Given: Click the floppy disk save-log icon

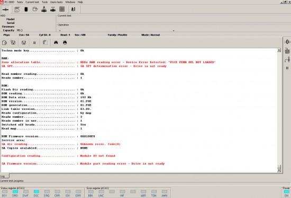Looking at the screenshot, I should [x=24, y=42].
